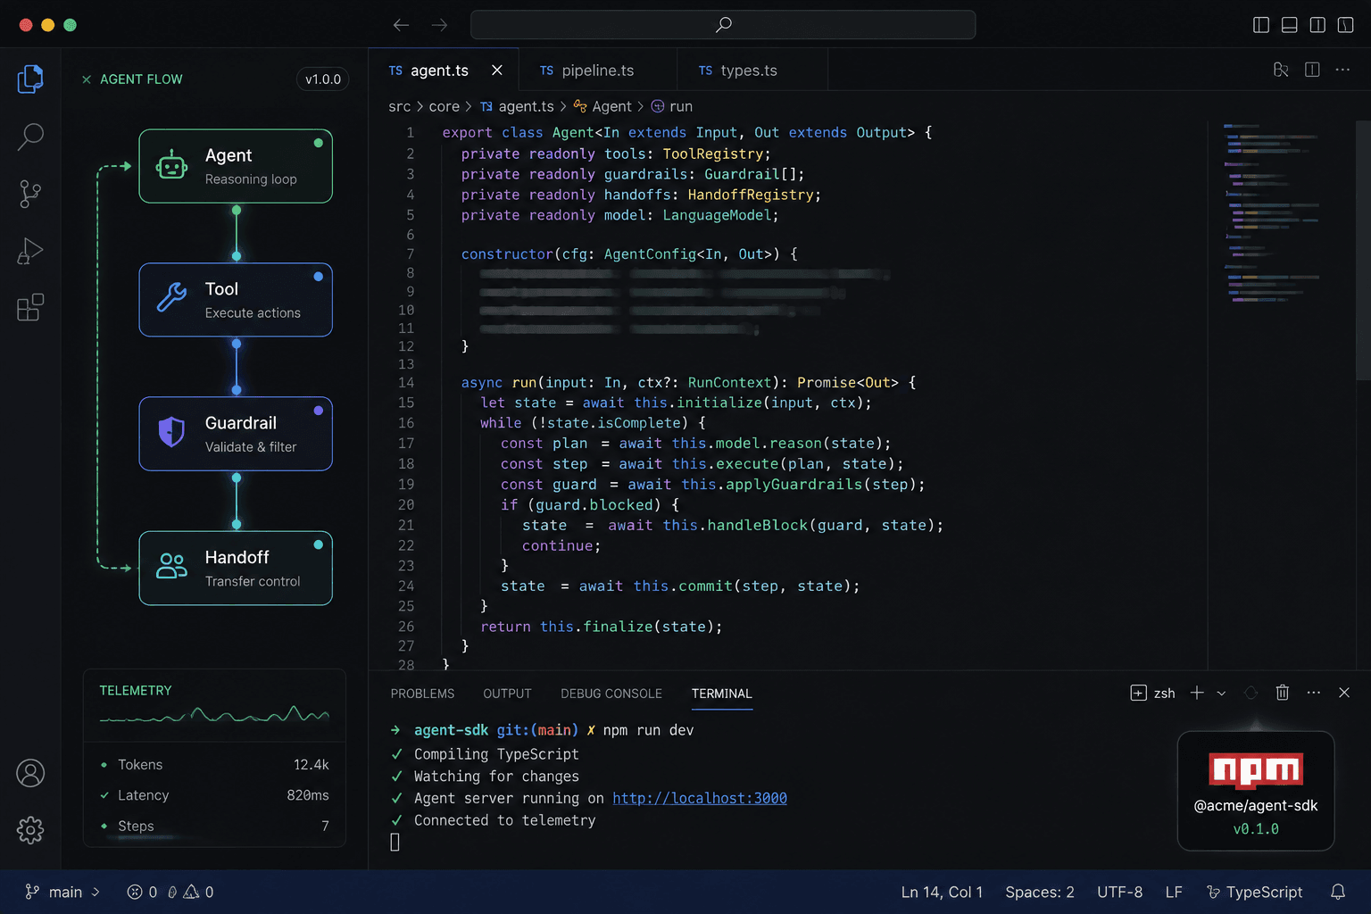Open the terminal launch profile dropdown chevron
1371x914 pixels.
(x=1221, y=694)
